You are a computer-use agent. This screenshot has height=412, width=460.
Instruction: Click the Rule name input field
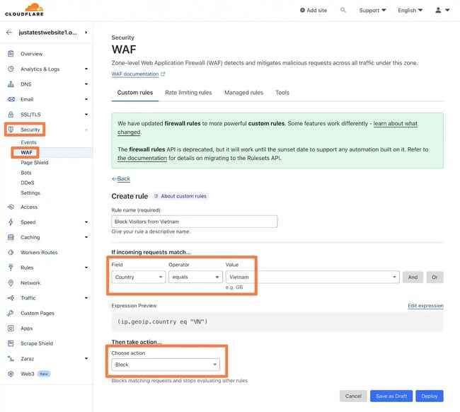pyautogui.click(x=194, y=222)
